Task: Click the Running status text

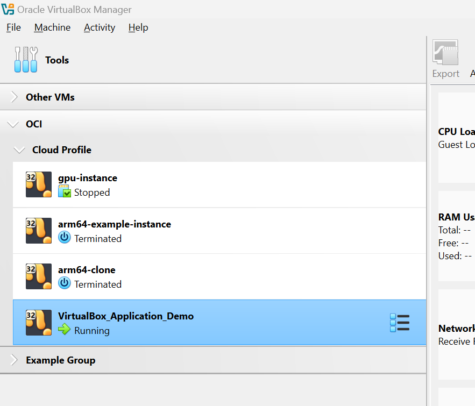Action: click(92, 331)
